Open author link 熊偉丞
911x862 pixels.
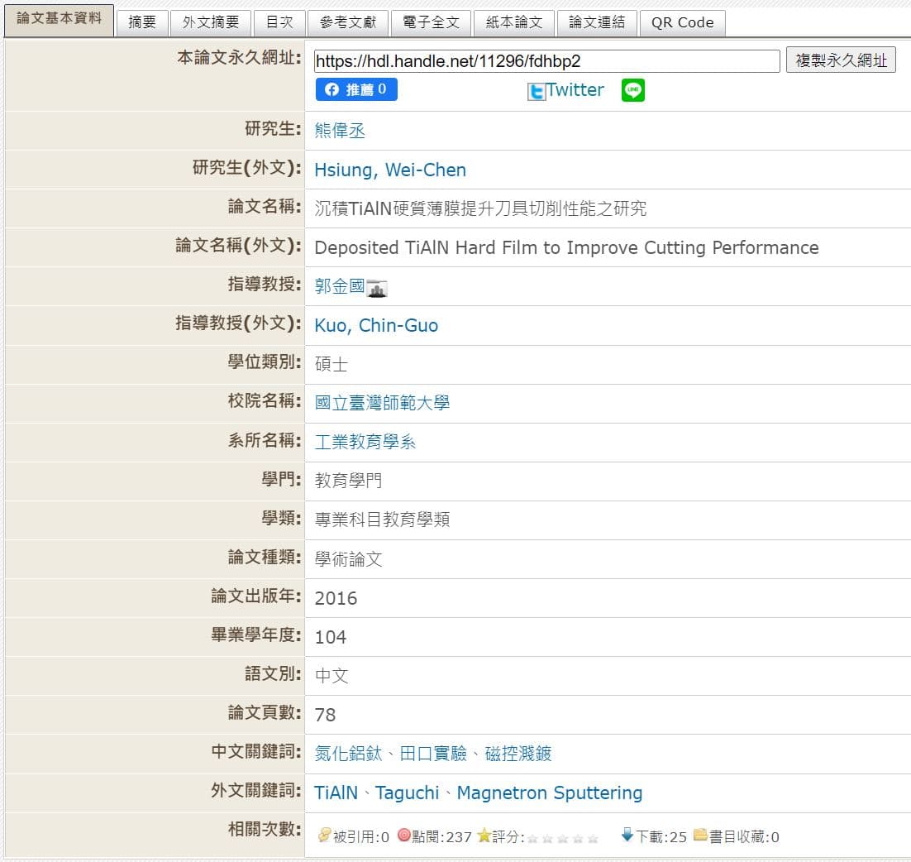(x=340, y=130)
